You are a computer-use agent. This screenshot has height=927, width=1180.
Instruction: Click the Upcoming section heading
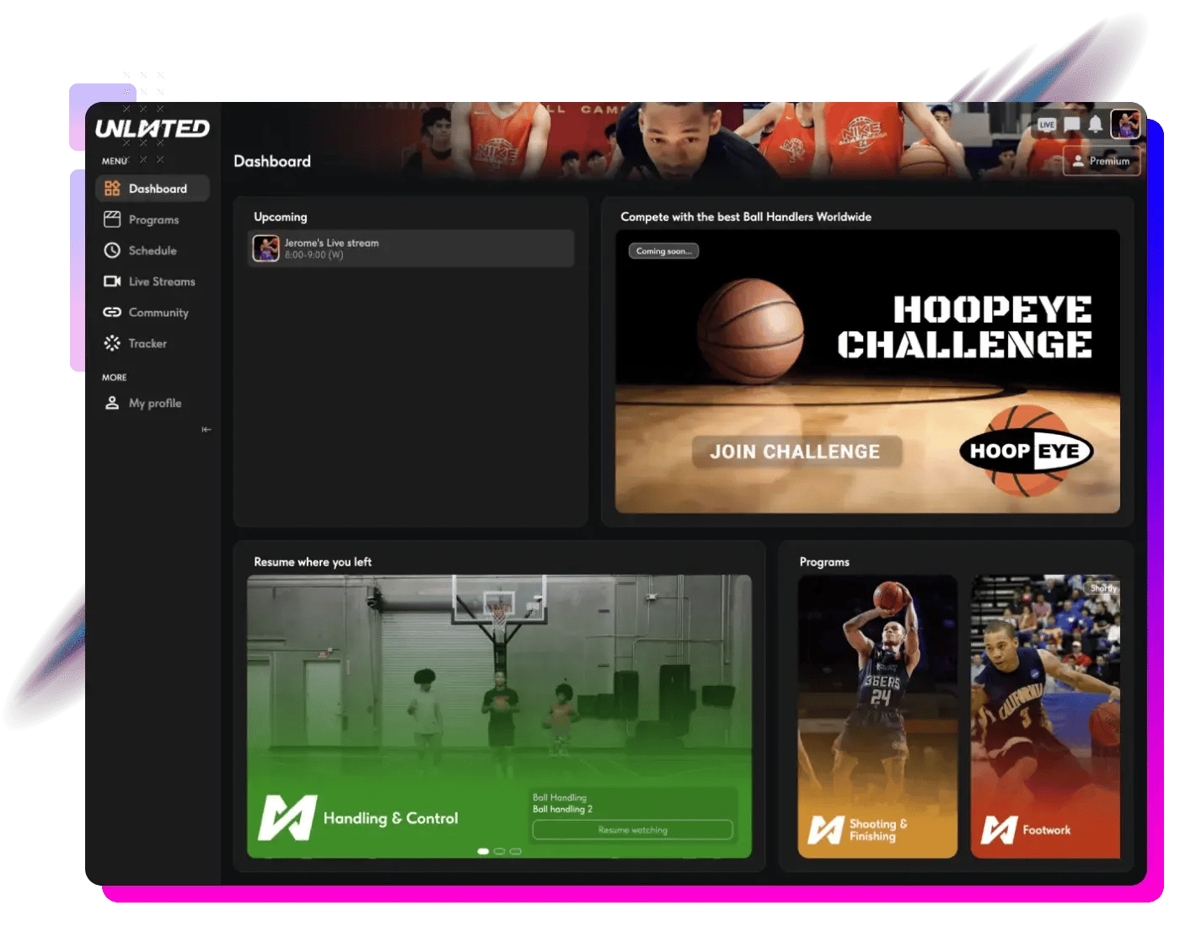point(281,217)
